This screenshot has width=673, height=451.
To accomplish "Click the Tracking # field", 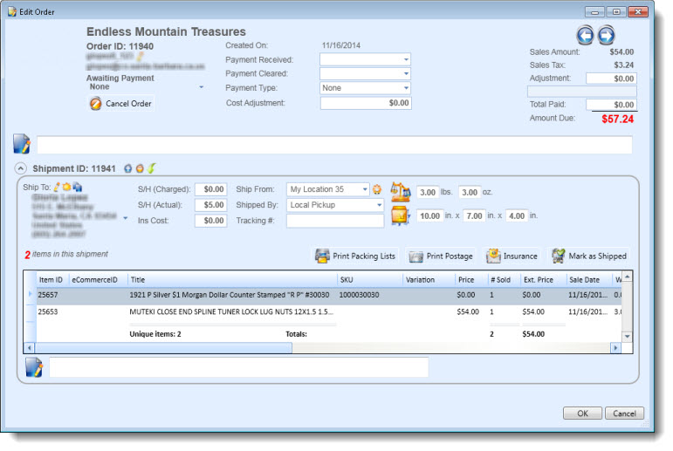I will (335, 221).
